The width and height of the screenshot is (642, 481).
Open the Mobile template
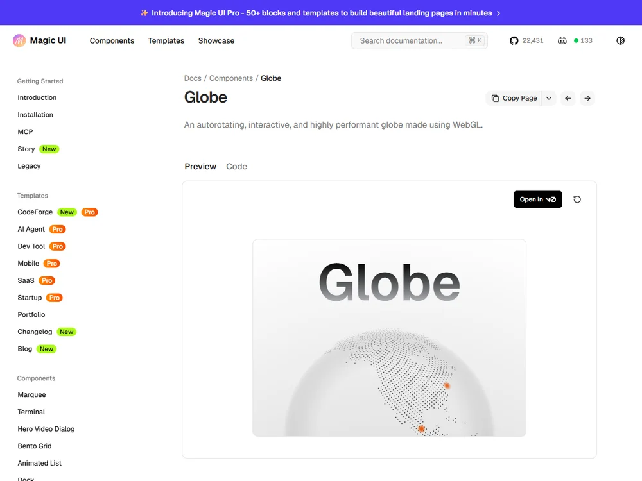pyautogui.click(x=28, y=264)
